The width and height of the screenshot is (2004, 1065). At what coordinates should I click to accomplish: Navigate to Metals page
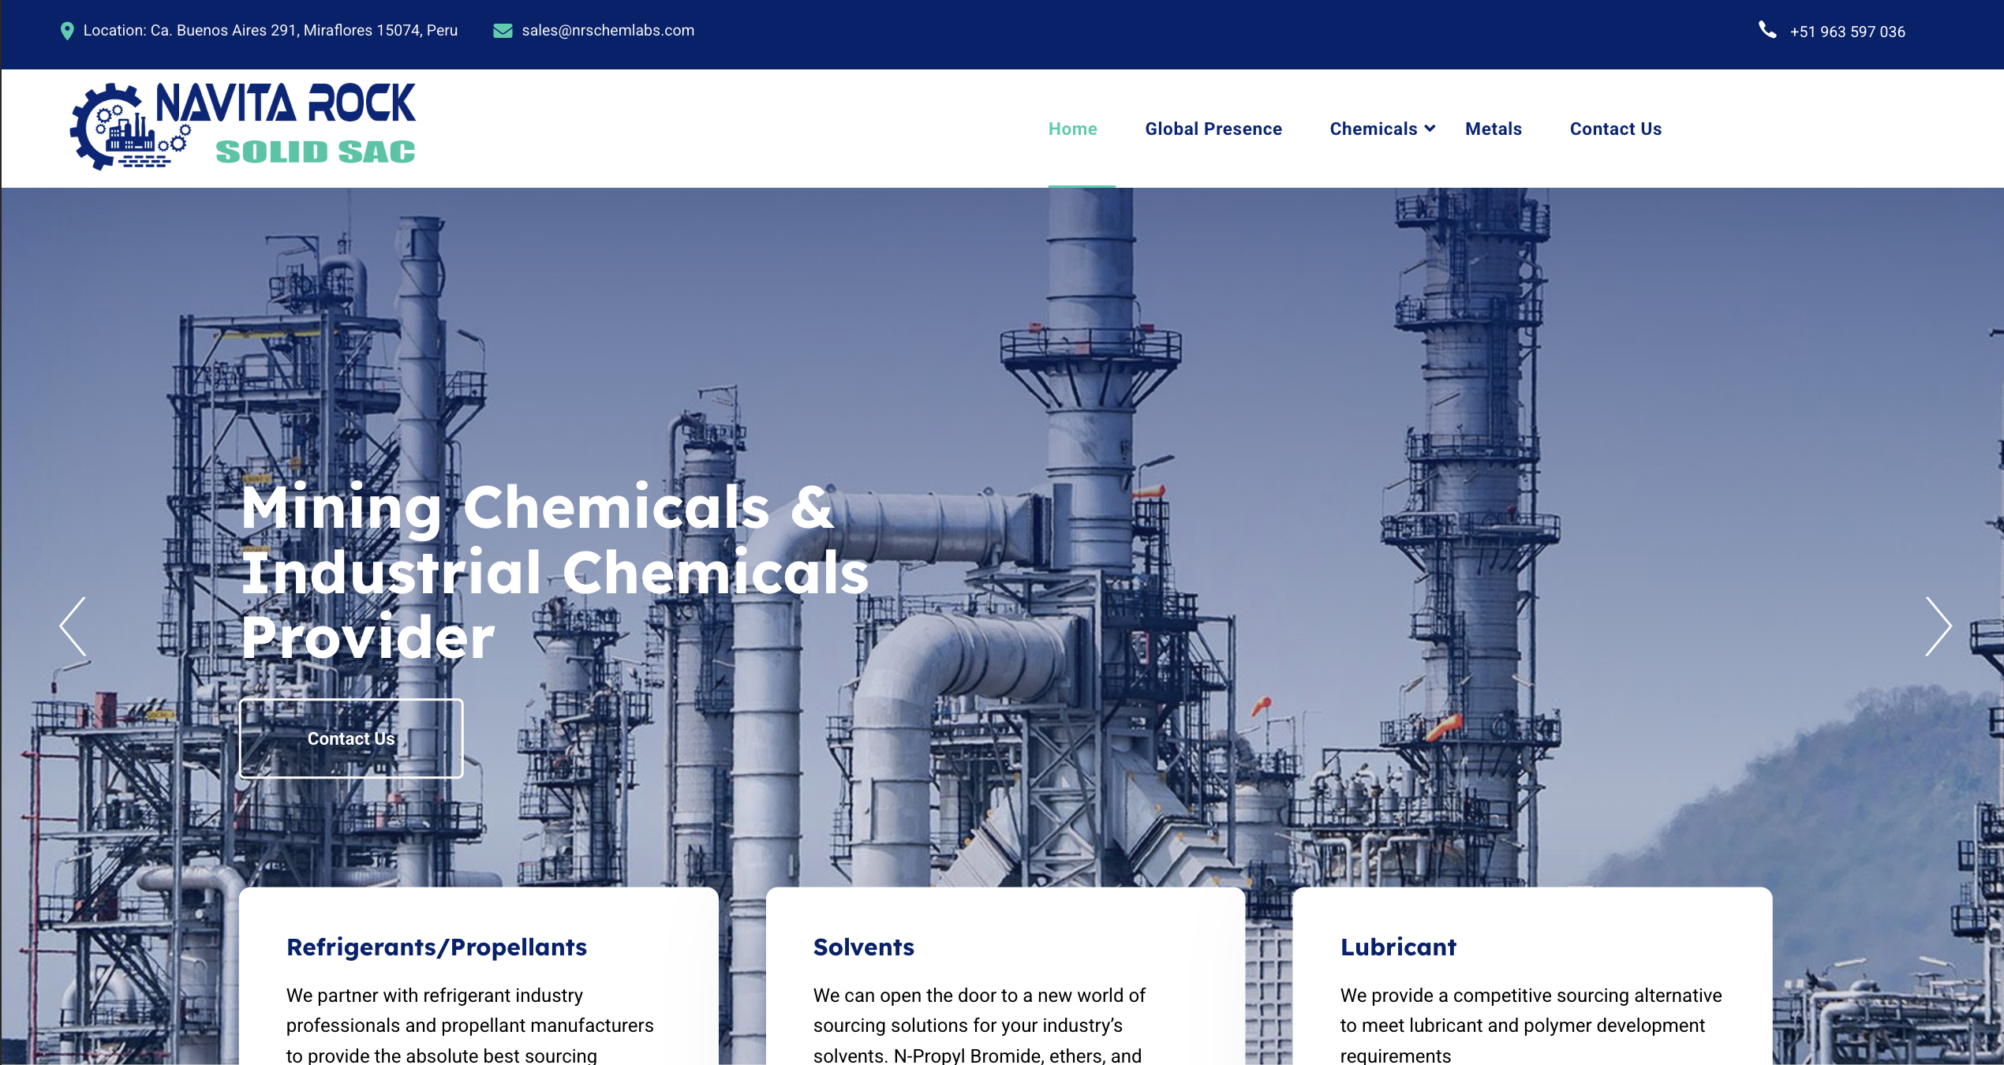click(1493, 129)
